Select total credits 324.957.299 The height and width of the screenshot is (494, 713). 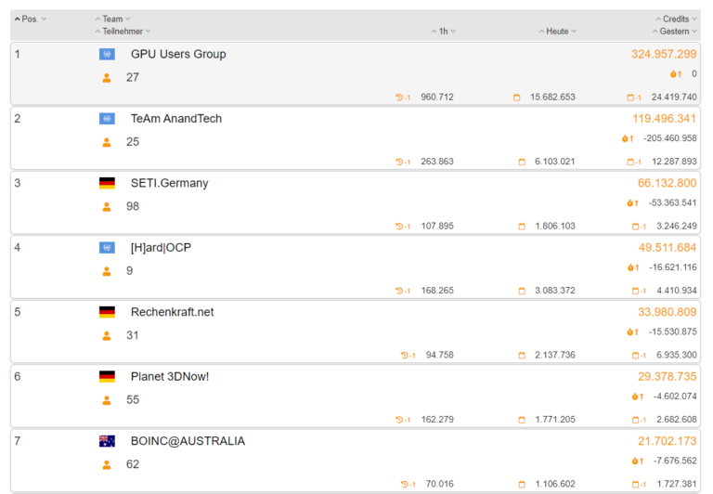pyautogui.click(x=664, y=54)
